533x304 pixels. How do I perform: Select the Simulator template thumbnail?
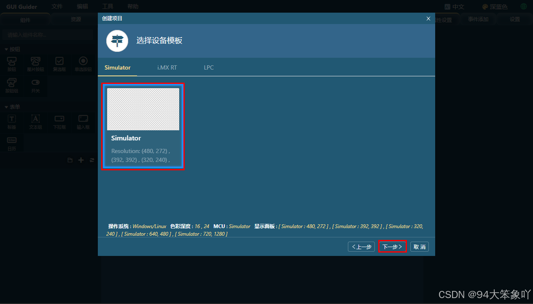point(143,109)
